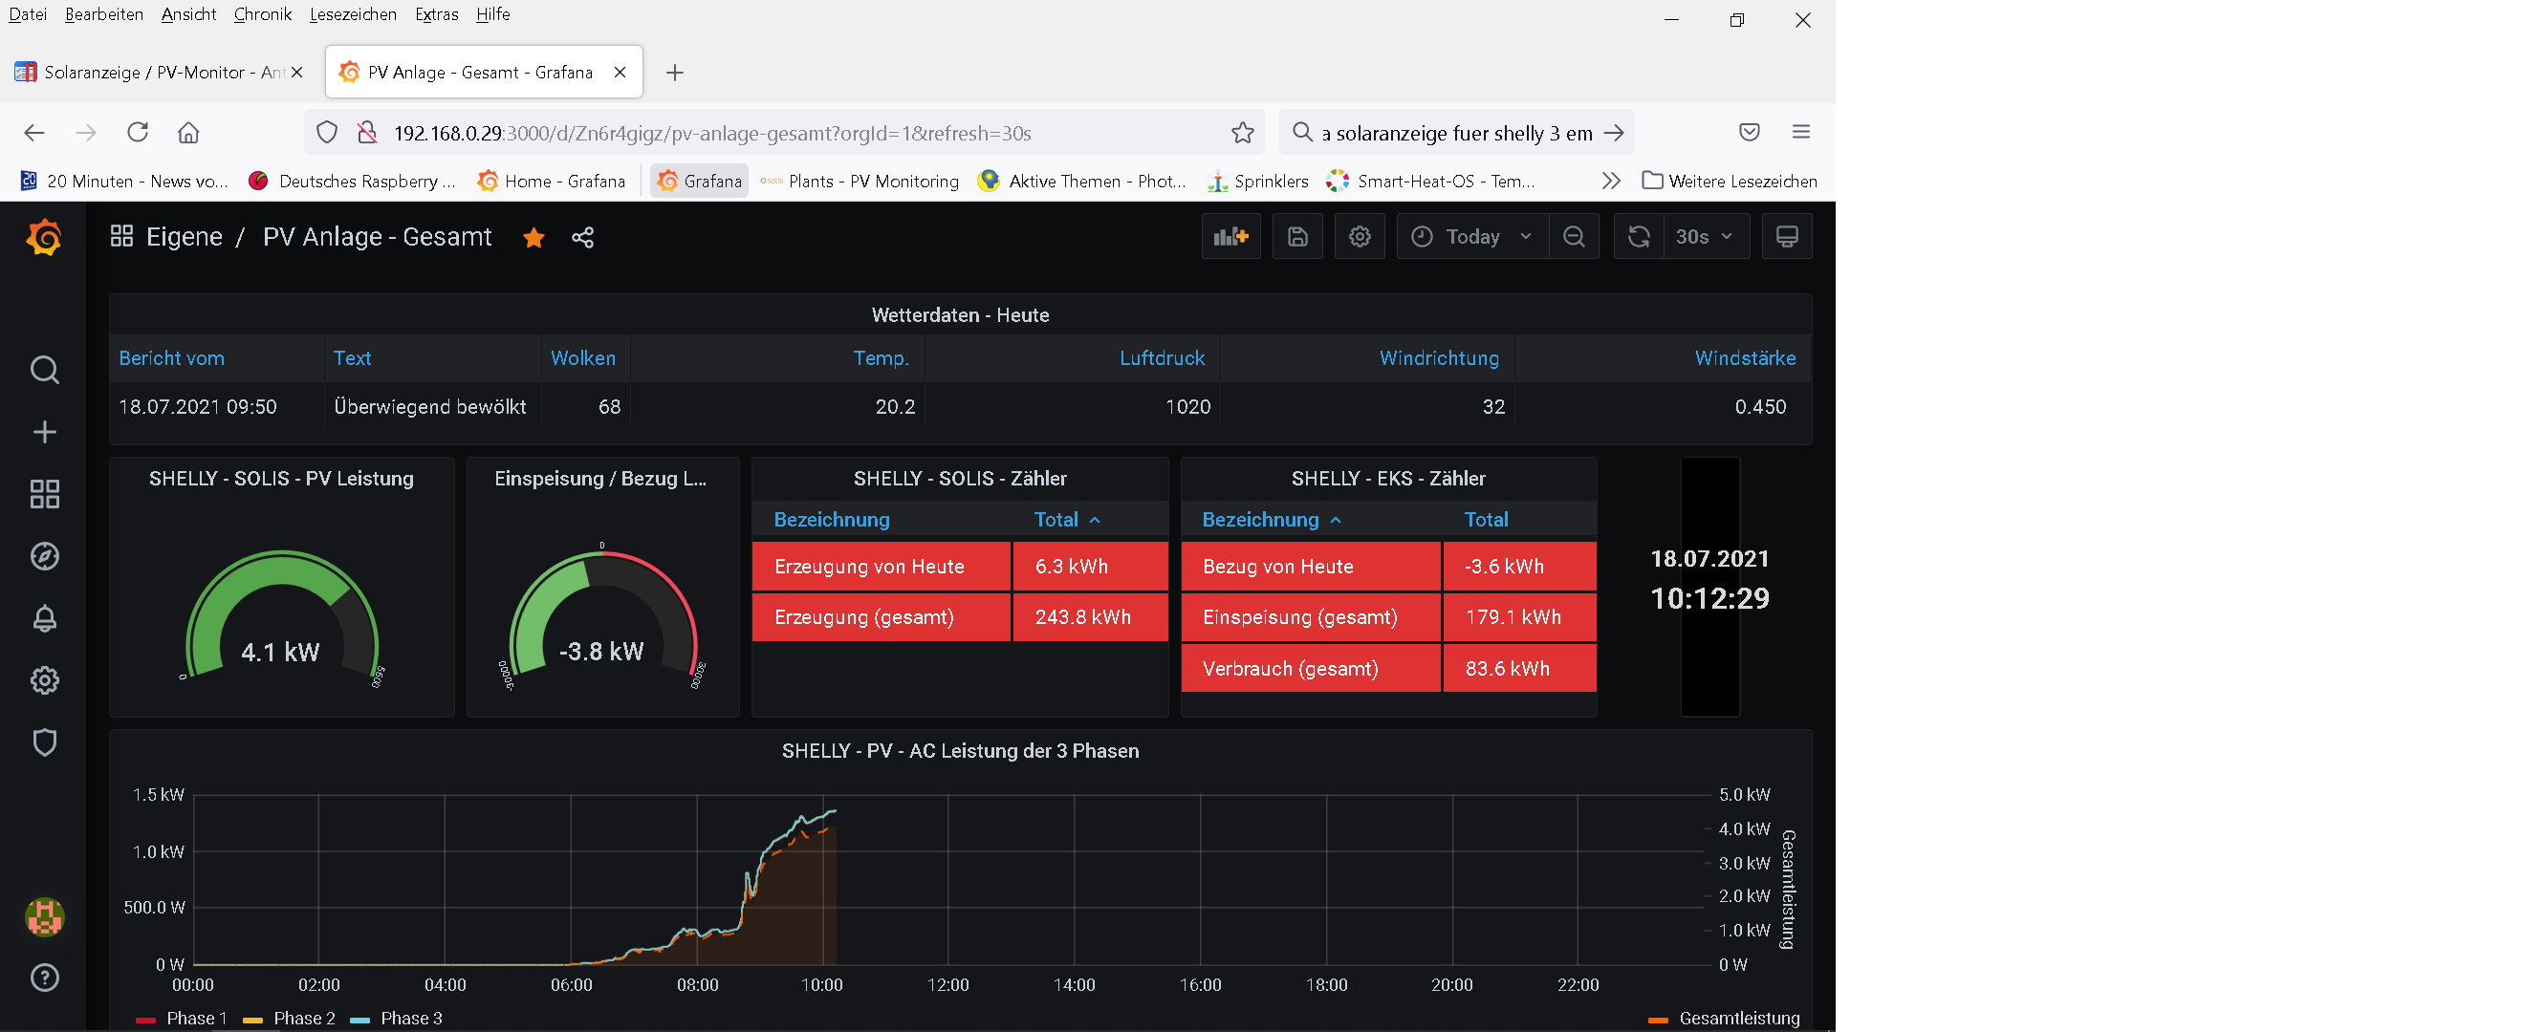Refresh the dashboard with the refresh icon

click(x=1639, y=237)
